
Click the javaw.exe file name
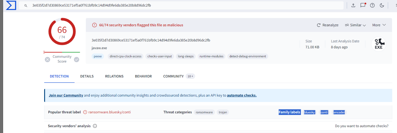click(99, 48)
